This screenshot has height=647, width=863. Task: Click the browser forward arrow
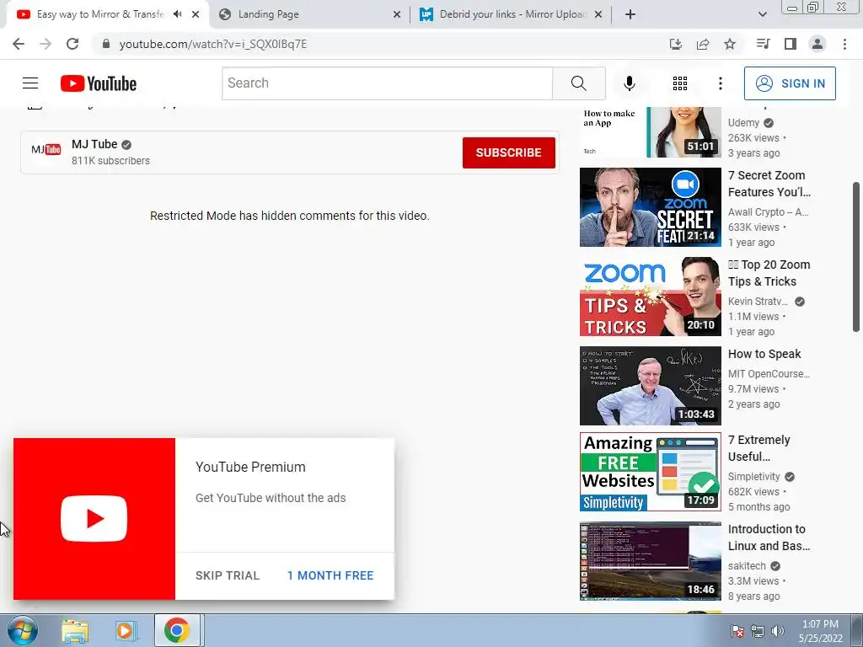click(x=46, y=44)
